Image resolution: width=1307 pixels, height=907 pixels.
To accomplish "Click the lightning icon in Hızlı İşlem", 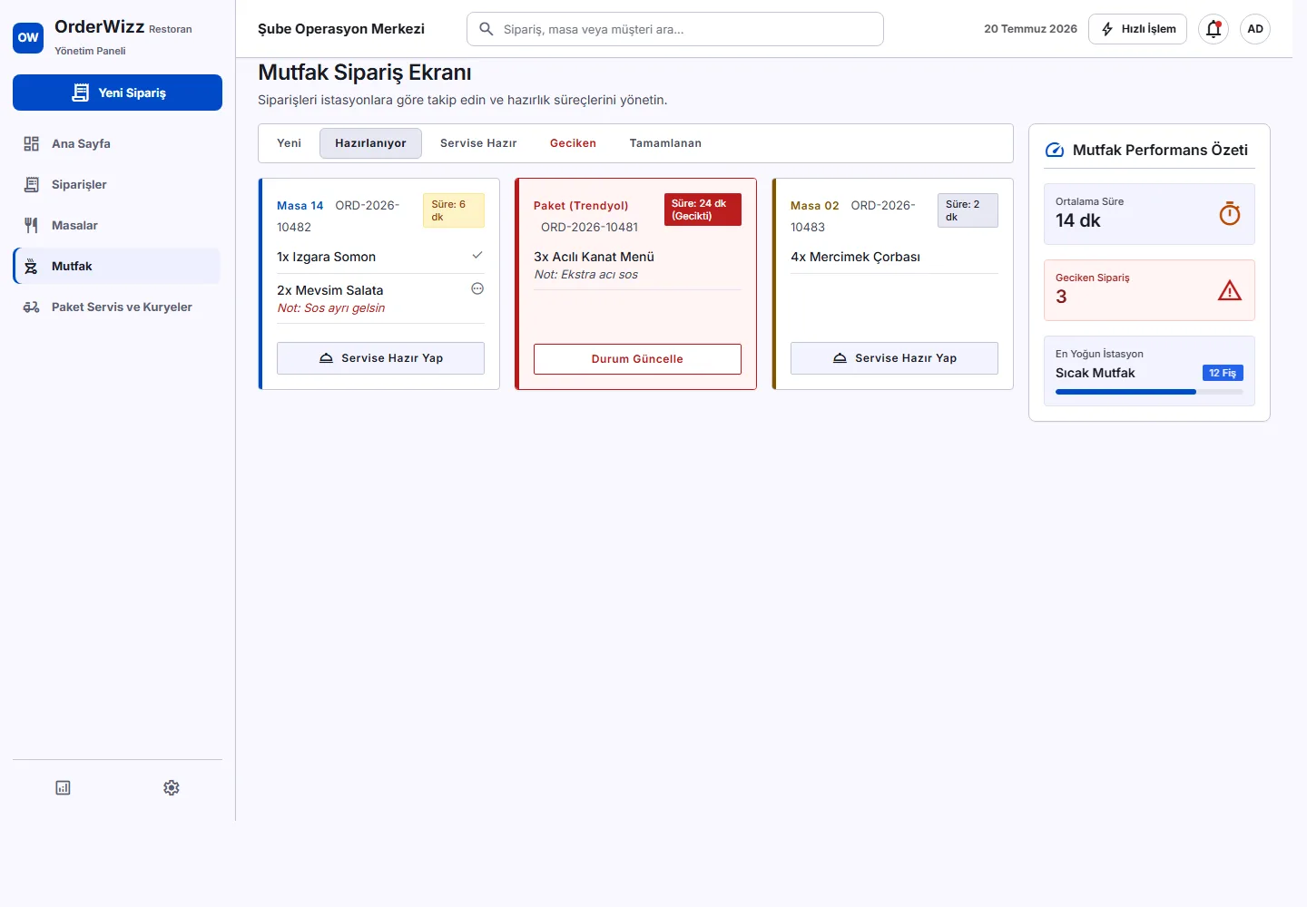I will (1107, 29).
